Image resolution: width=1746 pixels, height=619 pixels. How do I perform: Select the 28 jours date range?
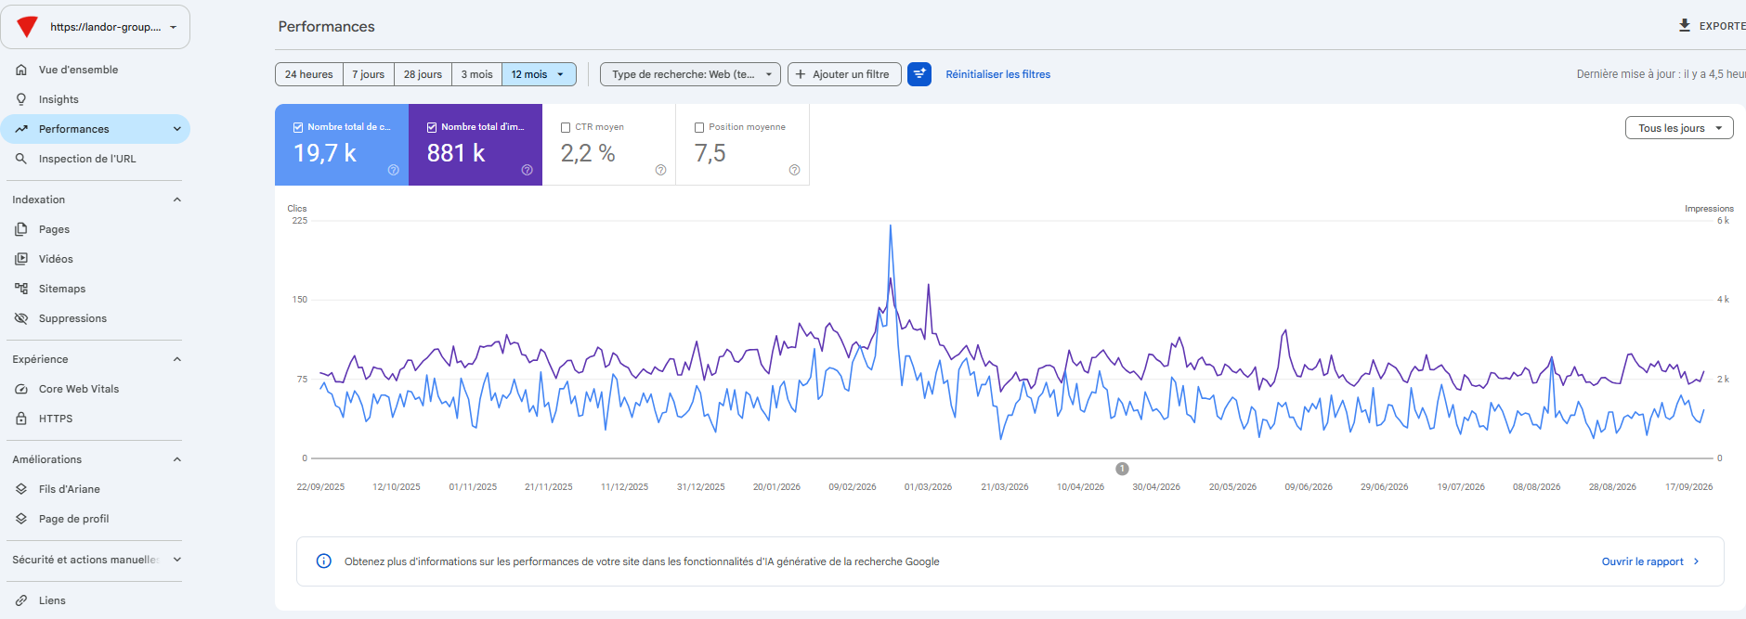coord(423,74)
